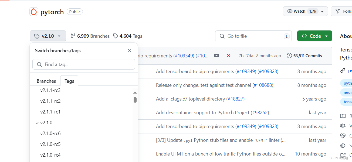Switch to the Branches tab
The width and height of the screenshot is (352, 162).
[x=46, y=81]
